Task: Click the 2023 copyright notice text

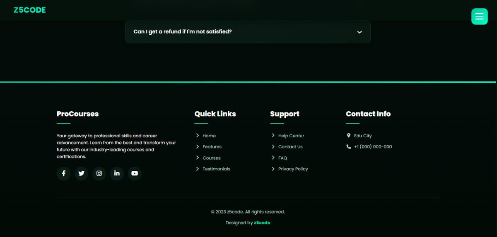Action: coord(248,212)
